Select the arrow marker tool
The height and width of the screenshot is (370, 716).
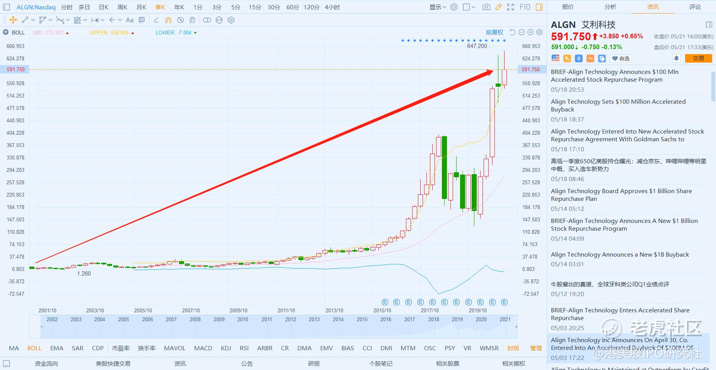coord(112,20)
